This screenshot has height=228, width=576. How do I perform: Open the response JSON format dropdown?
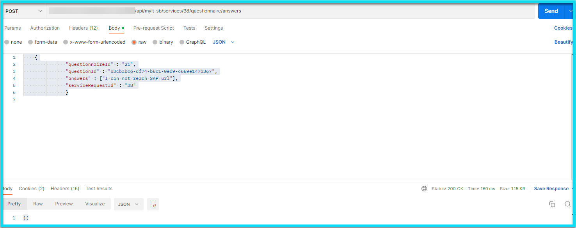(x=128, y=204)
